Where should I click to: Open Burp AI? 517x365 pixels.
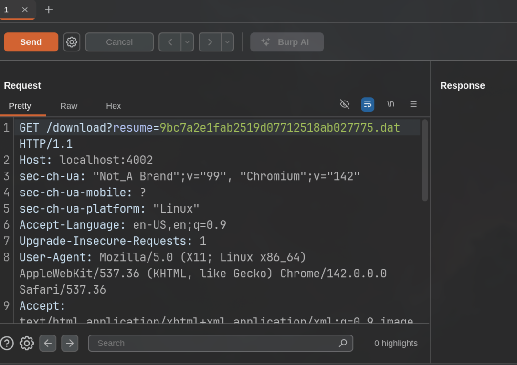pyautogui.click(x=287, y=42)
